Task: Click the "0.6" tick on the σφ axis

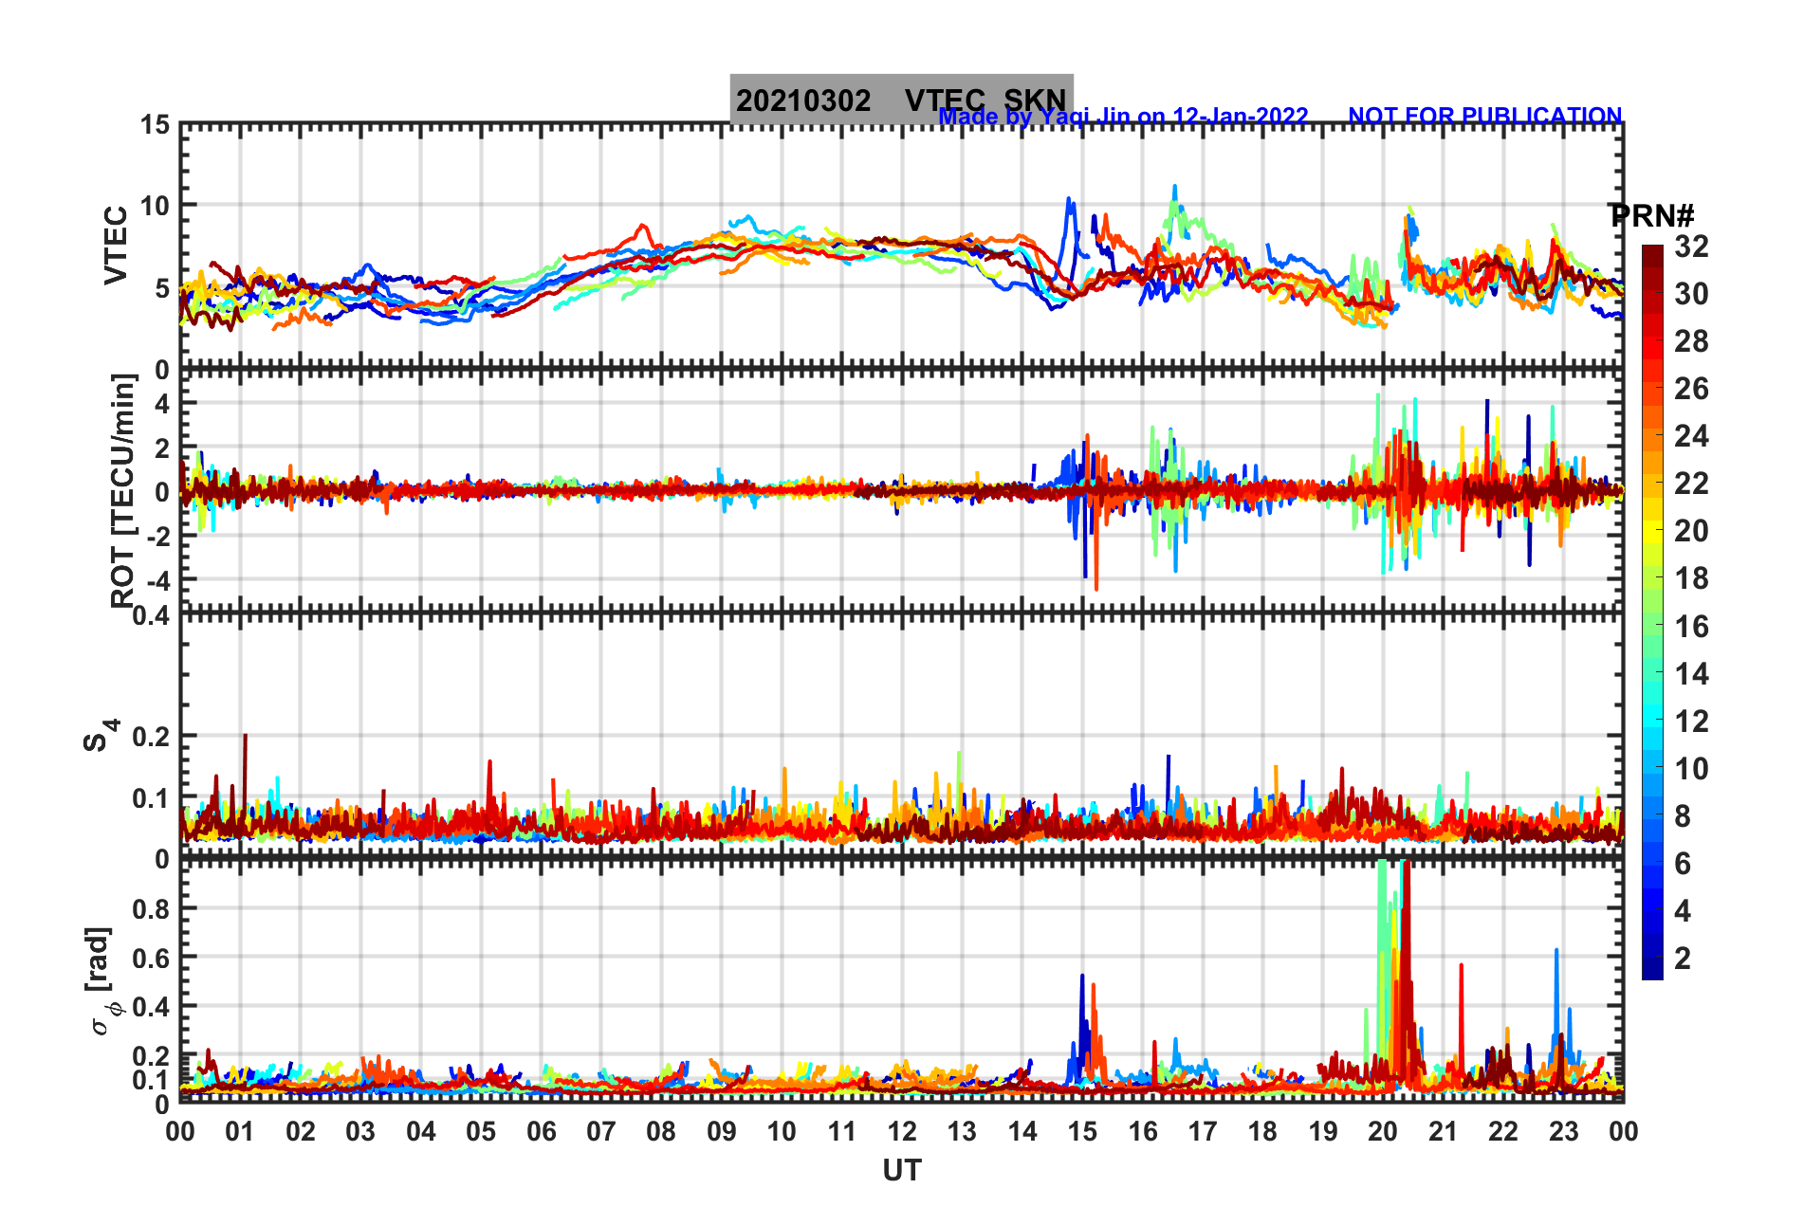Action: click(x=151, y=958)
